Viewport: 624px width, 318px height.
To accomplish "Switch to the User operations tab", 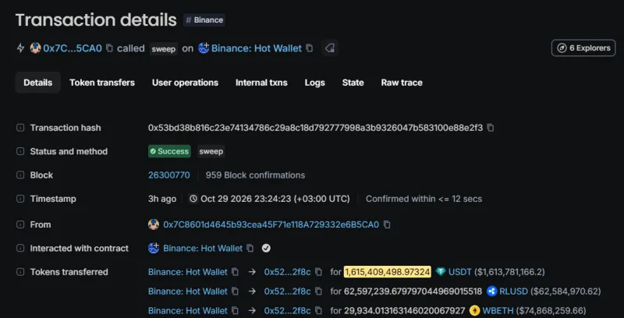I will click(185, 83).
